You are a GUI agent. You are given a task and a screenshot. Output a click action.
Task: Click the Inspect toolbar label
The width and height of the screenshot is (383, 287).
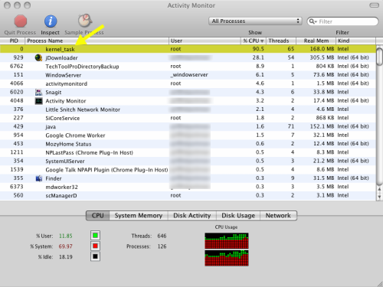coord(50,33)
